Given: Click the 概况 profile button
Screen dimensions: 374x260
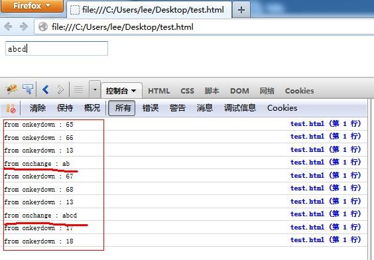Looking at the screenshot, I should (x=92, y=108).
